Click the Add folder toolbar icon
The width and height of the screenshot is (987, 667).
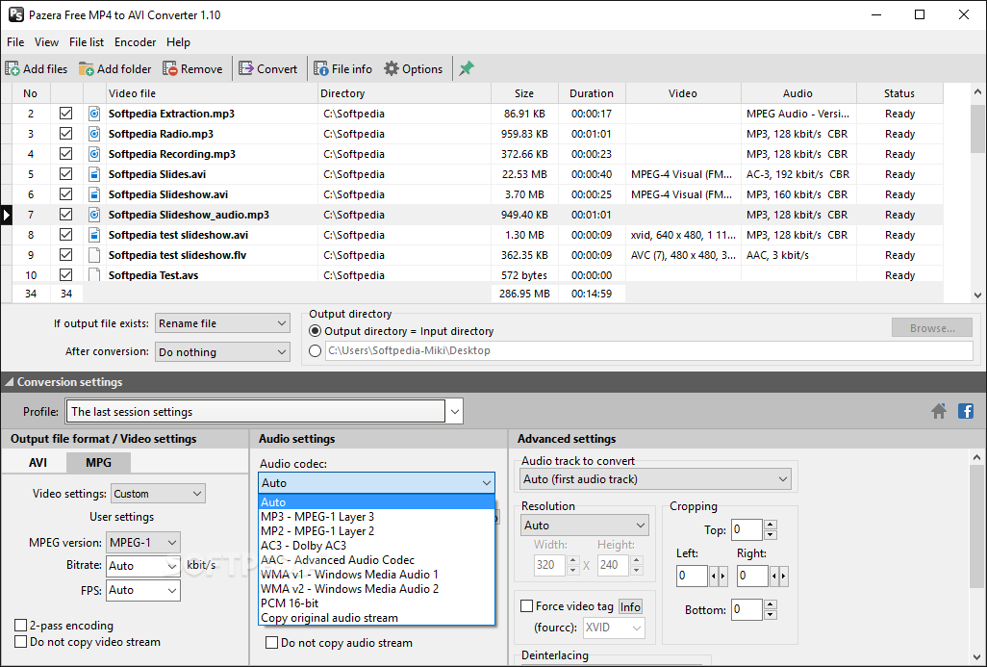pyautogui.click(x=87, y=68)
